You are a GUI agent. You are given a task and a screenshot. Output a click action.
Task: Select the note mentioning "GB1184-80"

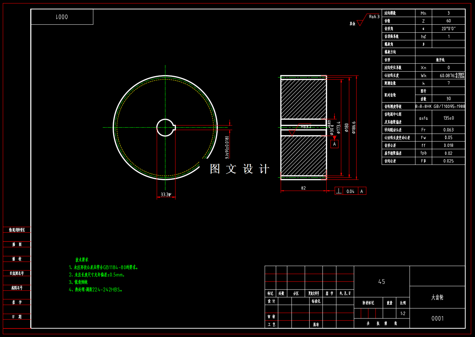click(104, 267)
